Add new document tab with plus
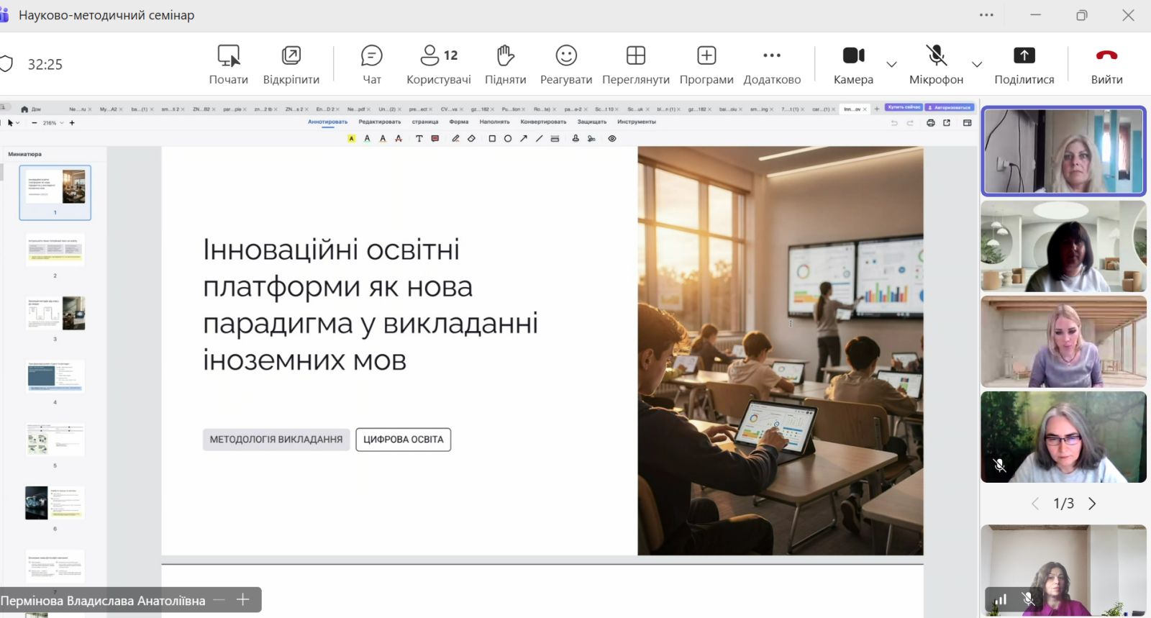The image size is (1151, 618). [877, 109]
